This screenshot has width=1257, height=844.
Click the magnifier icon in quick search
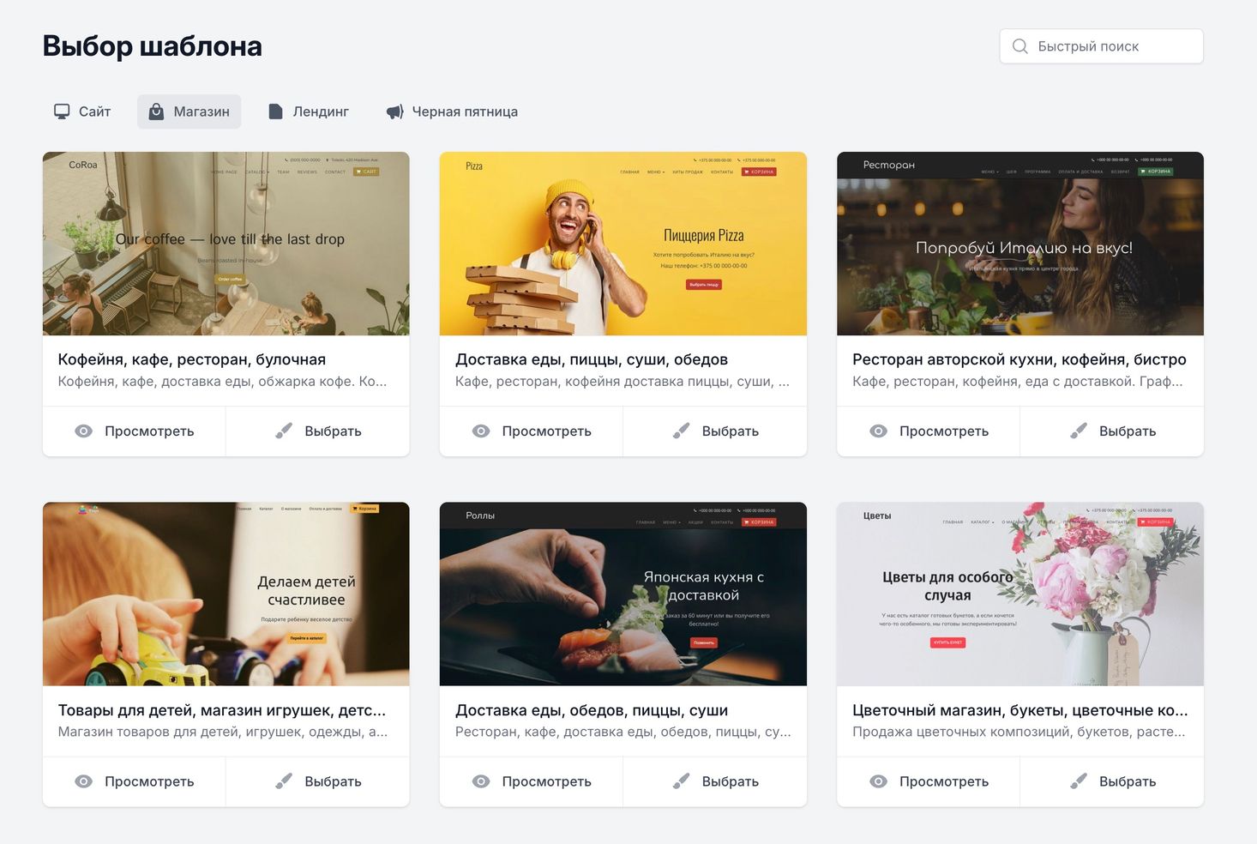click(x=1019, y=46)
